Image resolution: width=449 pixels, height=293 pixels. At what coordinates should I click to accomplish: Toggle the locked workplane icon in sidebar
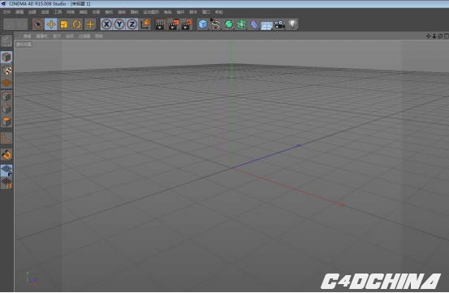pos(6,170)
